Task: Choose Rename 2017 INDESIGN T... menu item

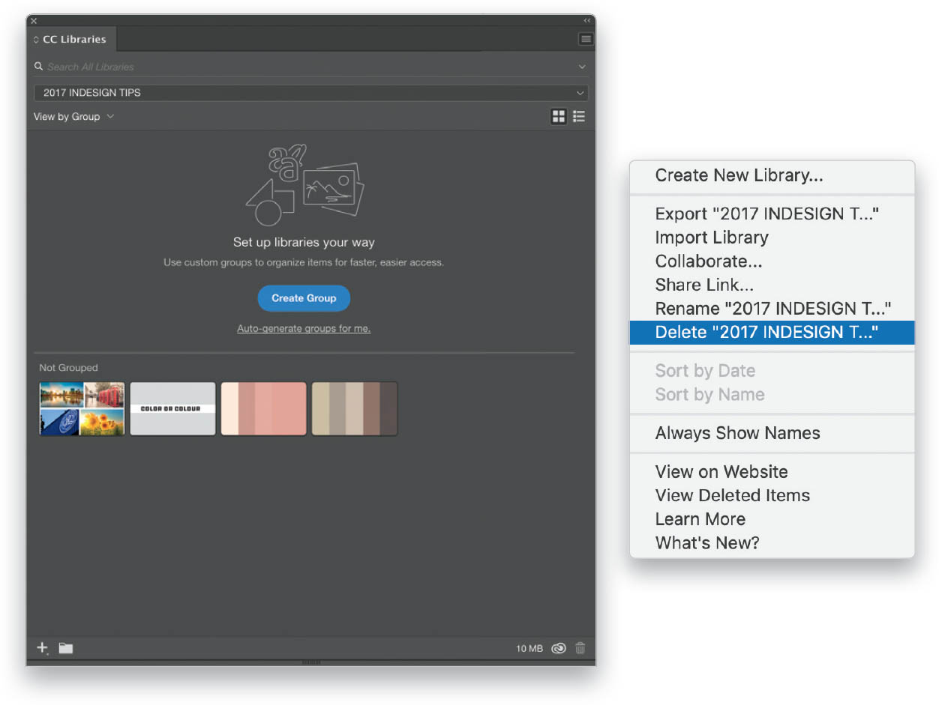Action: click(772, 309)
